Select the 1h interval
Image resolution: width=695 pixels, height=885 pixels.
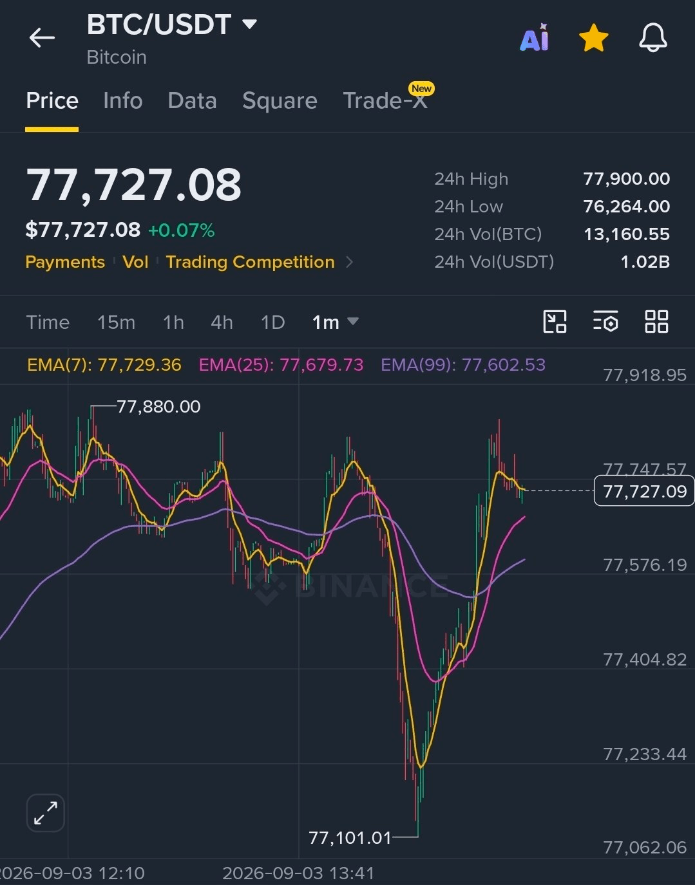click(x=173, y=322)
